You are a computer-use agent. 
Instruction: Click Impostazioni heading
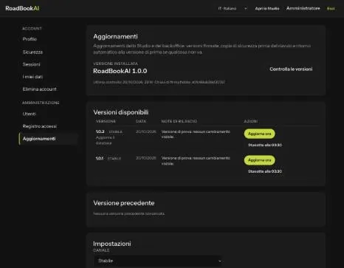[x=112, y=244]
